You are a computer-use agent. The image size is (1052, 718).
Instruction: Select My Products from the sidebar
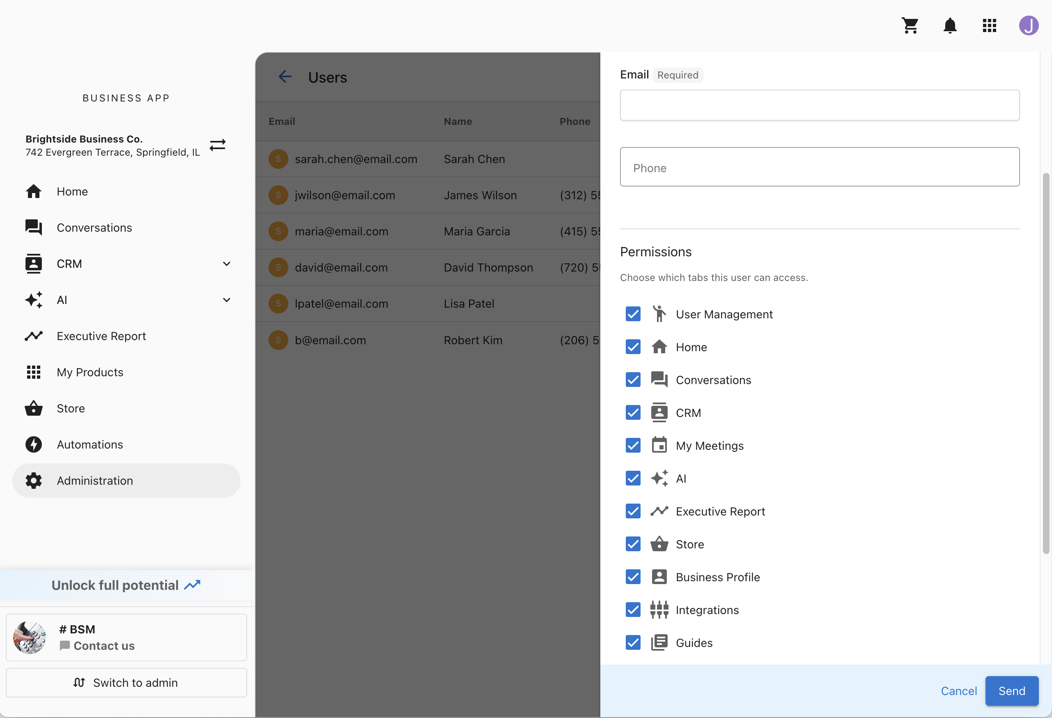[x=90, y=372]
